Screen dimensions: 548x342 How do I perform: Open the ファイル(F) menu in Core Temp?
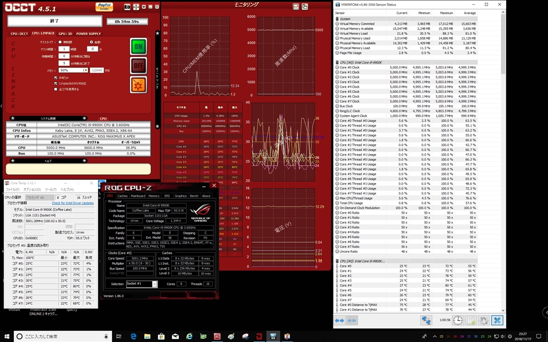click(13, 190)
